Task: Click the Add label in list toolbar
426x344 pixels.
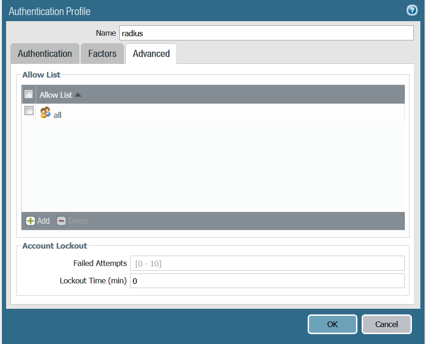Action: point(44,221)
